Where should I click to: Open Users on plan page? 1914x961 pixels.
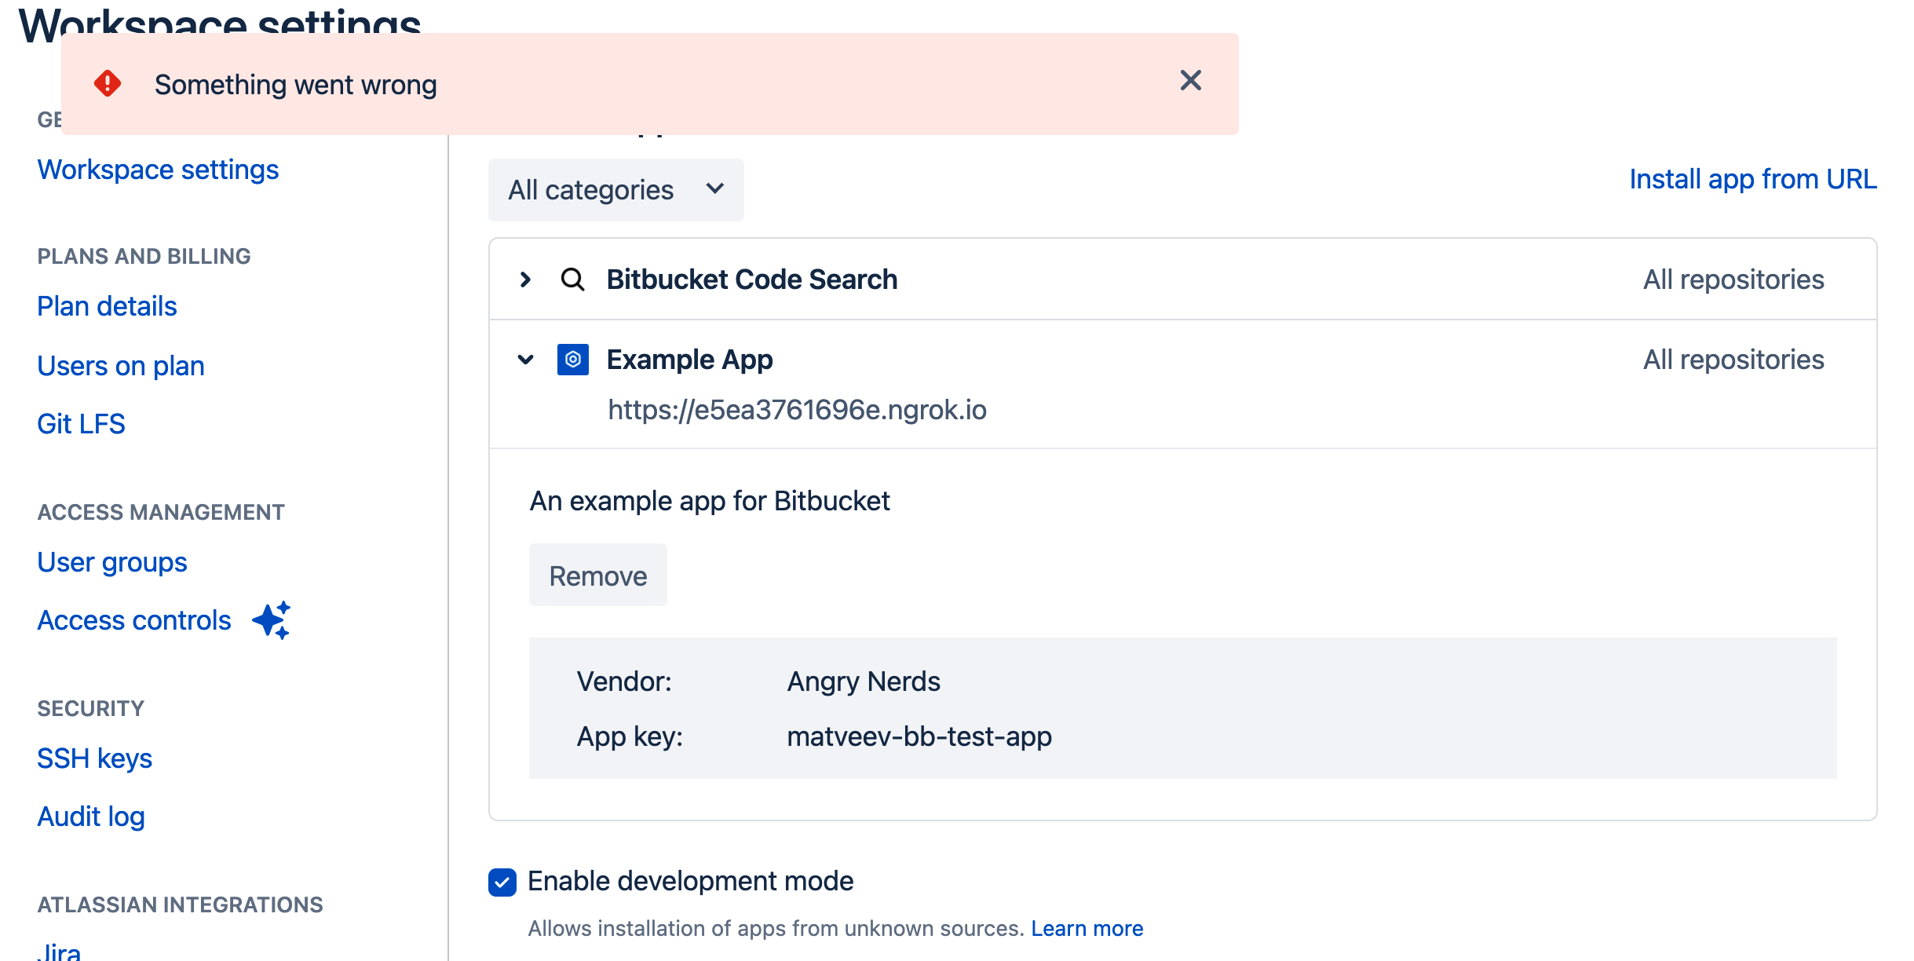[121, 366]
